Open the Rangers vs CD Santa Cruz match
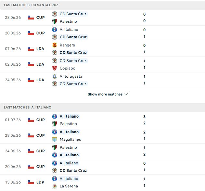 pos(103,49)
